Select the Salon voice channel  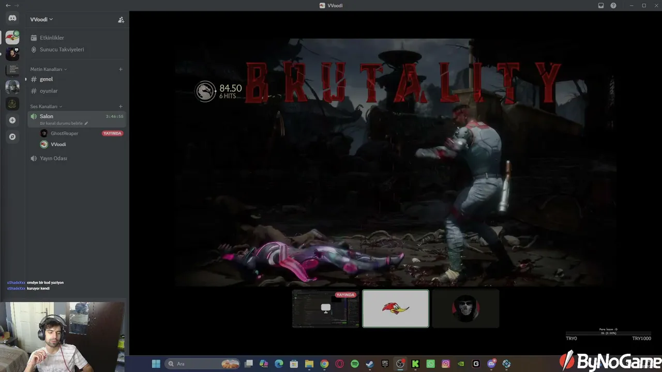click(77, 119)
